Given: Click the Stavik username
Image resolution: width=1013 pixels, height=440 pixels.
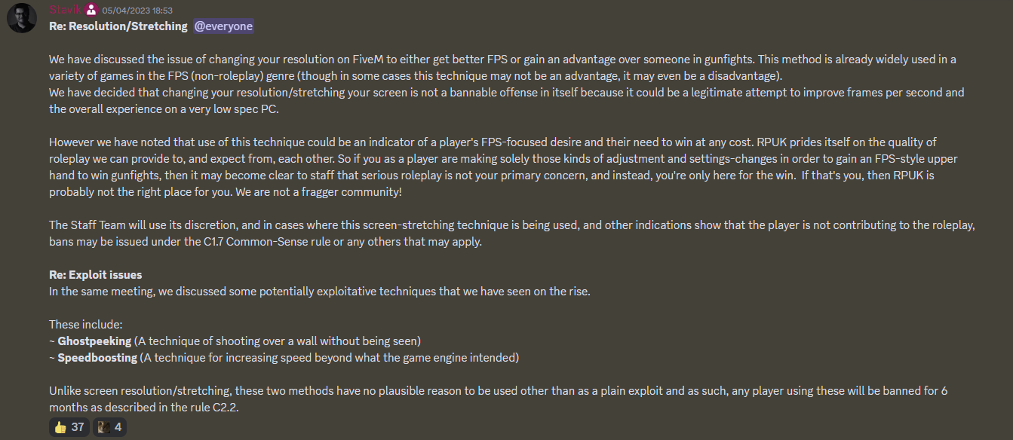Looking at the screenshot, I should coord(65,11).
